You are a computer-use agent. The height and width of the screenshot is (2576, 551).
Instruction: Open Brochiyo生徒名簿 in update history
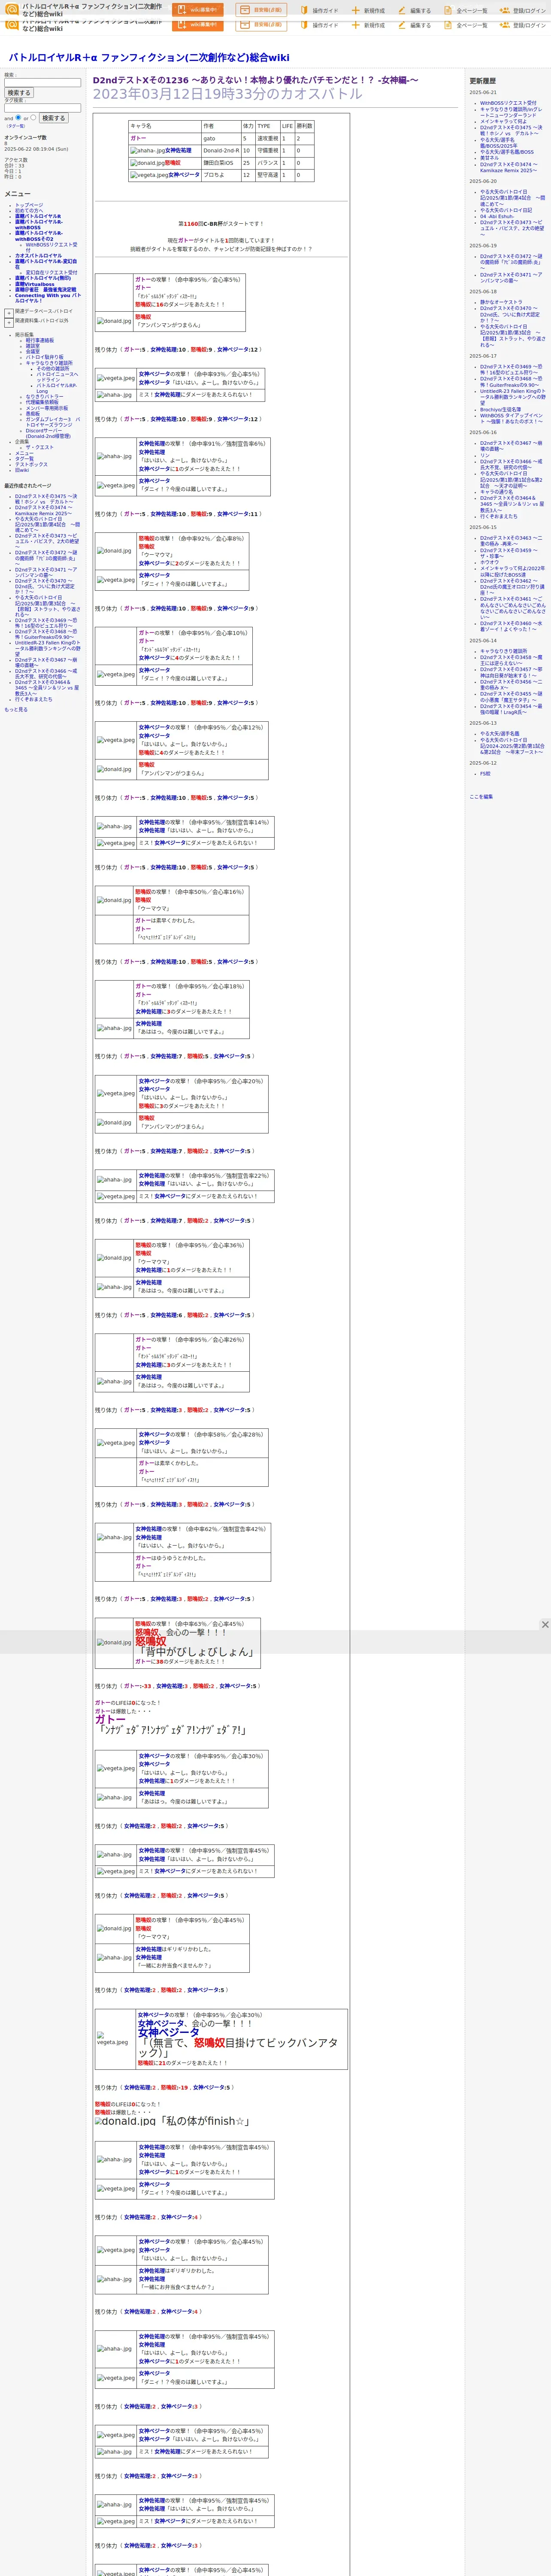tap(500, 409)
